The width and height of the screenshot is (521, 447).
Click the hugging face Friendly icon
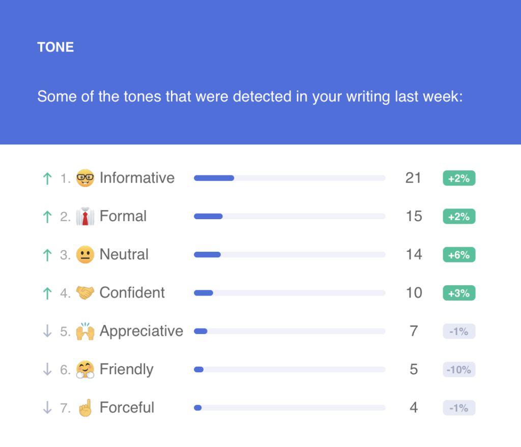point(85,369)
